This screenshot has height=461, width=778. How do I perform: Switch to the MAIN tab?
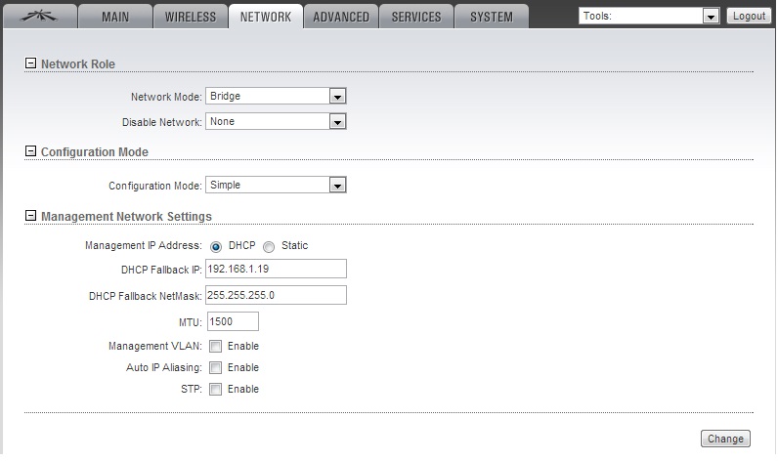(115, 17)
